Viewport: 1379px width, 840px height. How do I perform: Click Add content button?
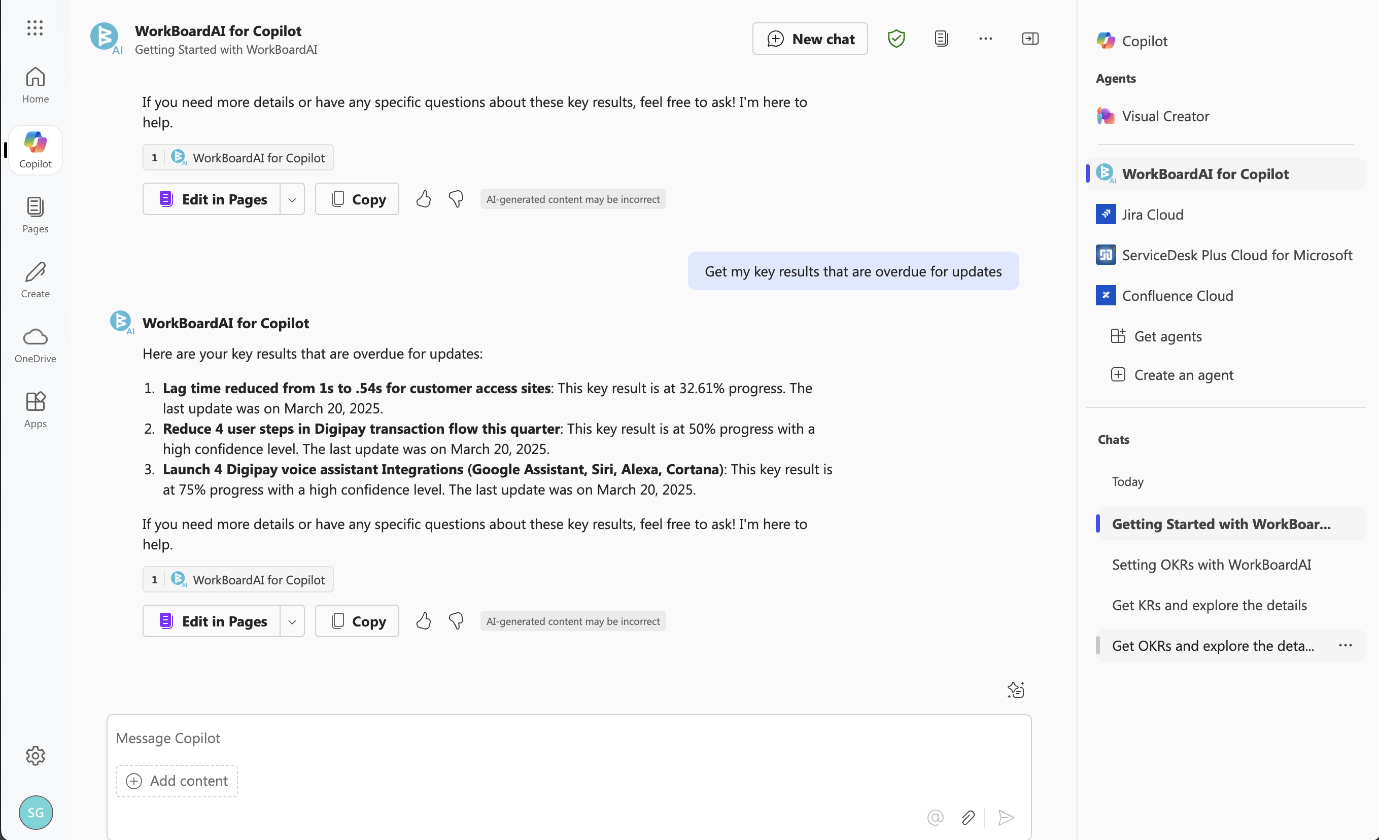[177, 781]
